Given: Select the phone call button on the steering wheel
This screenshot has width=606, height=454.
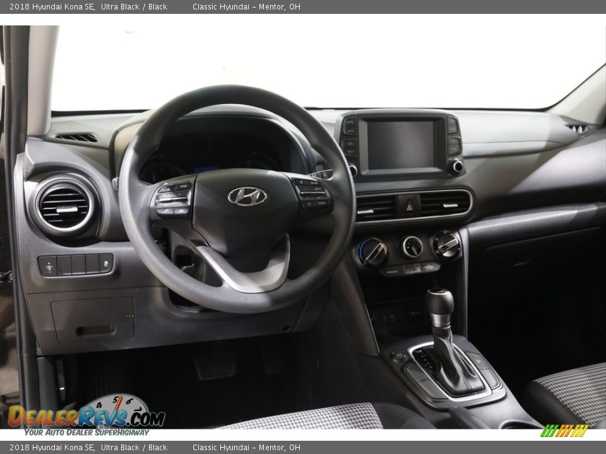Looking at the screenshot, I should click(x=167, y=210).
